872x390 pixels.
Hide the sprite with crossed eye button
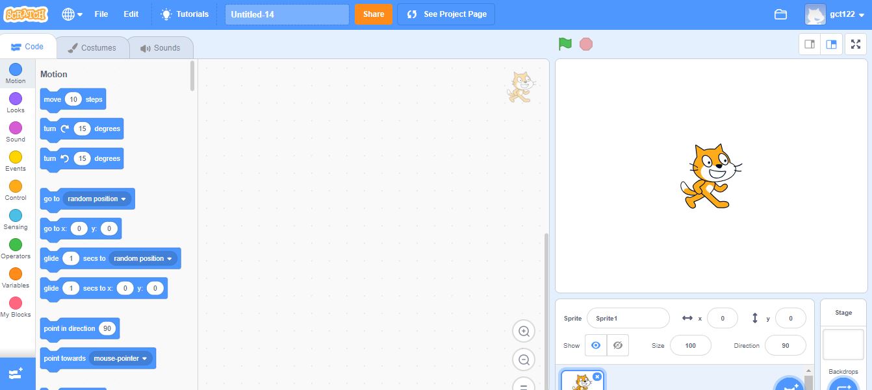point(618,345)
